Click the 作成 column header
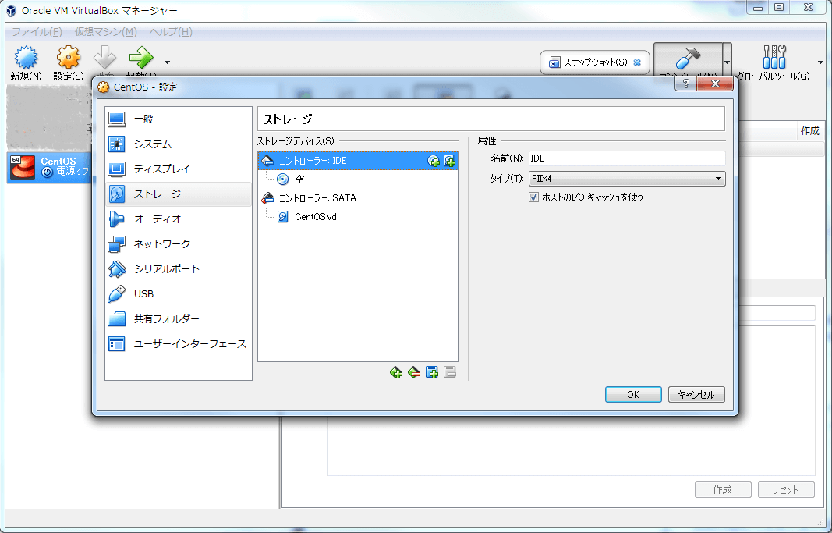 (x=809, y=130)
